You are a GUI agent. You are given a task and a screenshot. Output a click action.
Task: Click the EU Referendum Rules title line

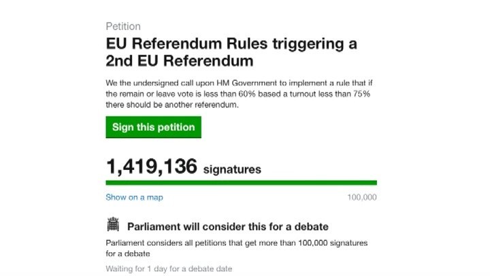(231, 44)
